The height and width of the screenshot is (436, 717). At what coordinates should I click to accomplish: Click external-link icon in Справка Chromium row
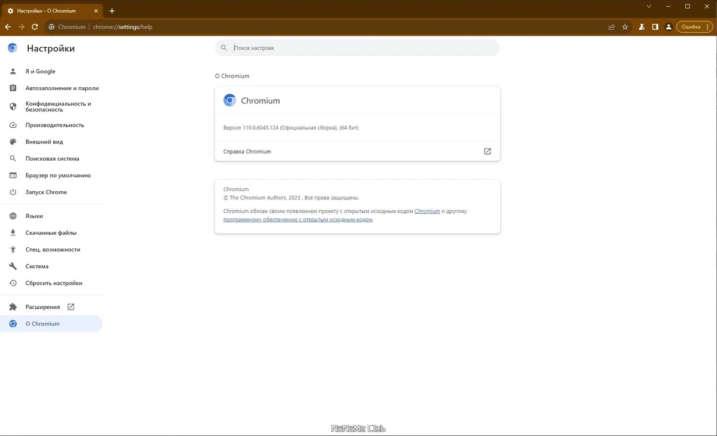click(x=488, y=152)
